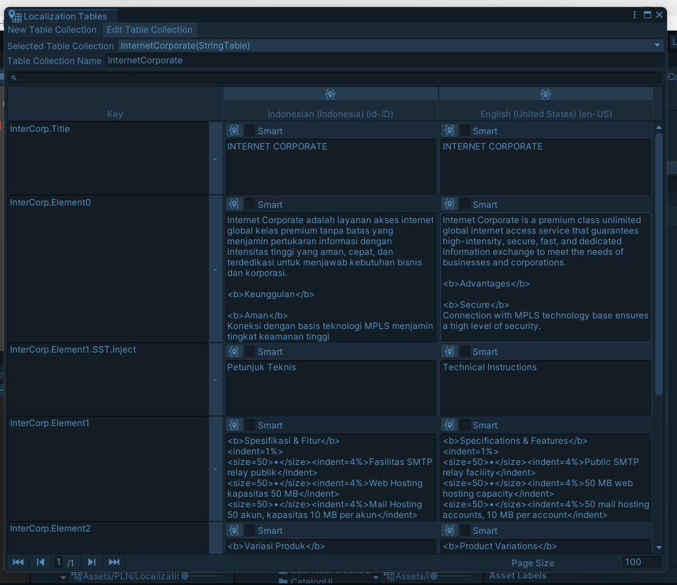
Task: Go to the next page of table entries
Action: 91,562
